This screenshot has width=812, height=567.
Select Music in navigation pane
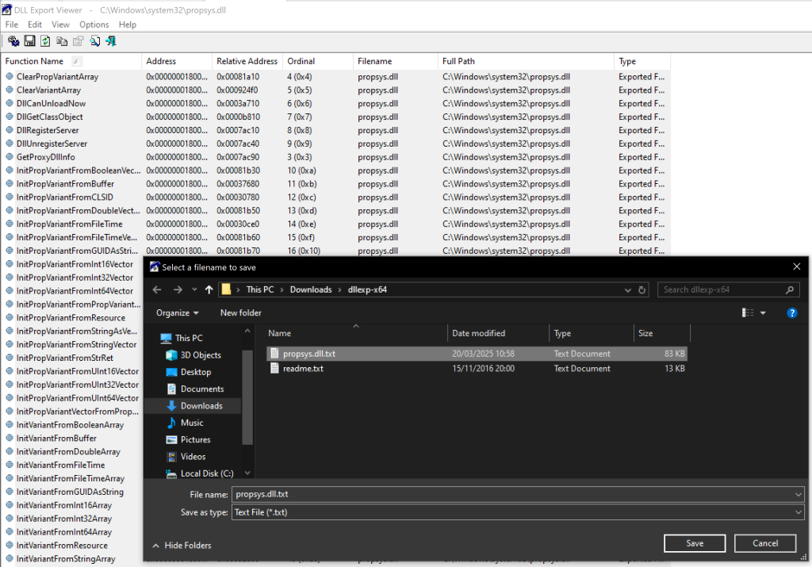192,423
